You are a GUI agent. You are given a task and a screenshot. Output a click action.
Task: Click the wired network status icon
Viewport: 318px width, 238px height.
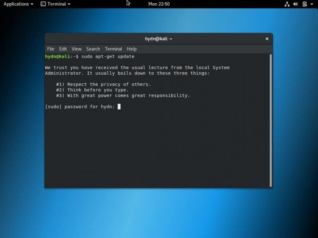tap(287, 4)
